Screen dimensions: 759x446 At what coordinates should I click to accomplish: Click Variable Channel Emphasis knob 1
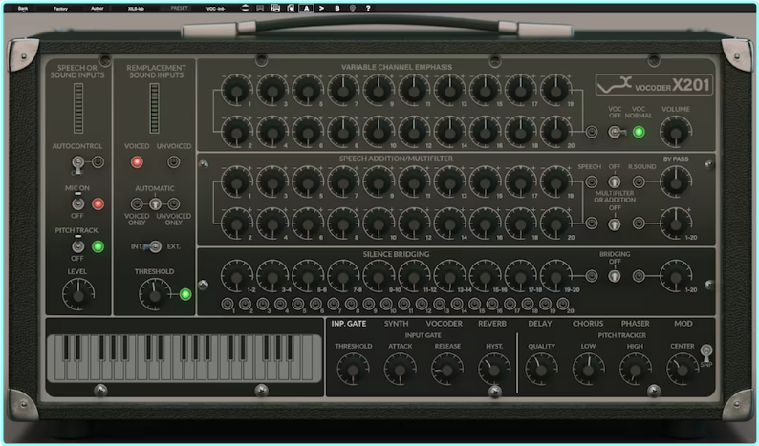(236, 90)
